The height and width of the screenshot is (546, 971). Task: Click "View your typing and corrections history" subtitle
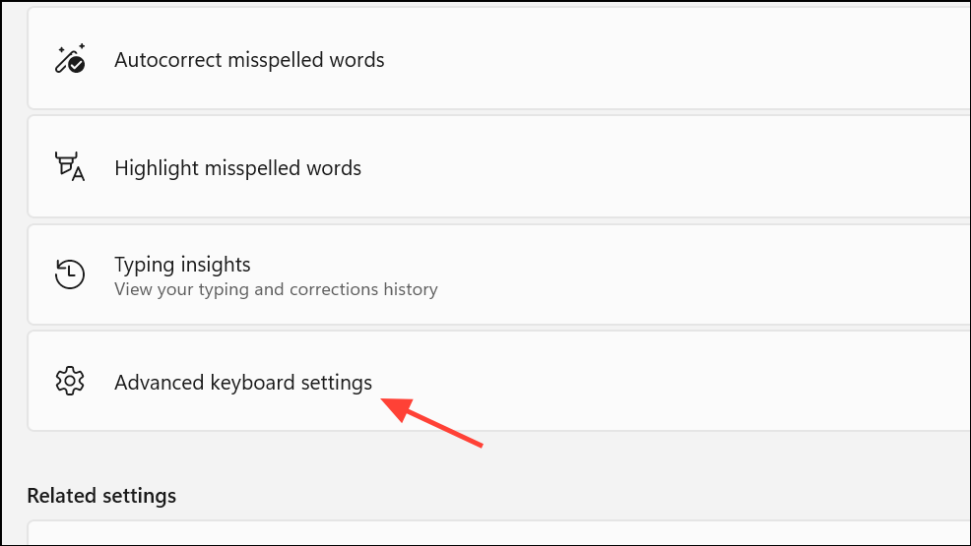tap(276, 289)
